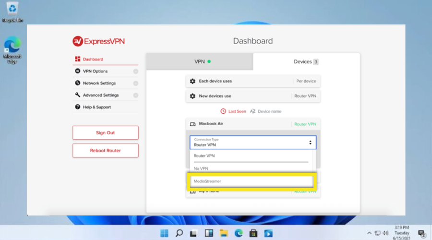Sort devices by Last Seen
This screenshot has height=240, width=432.
233,111
